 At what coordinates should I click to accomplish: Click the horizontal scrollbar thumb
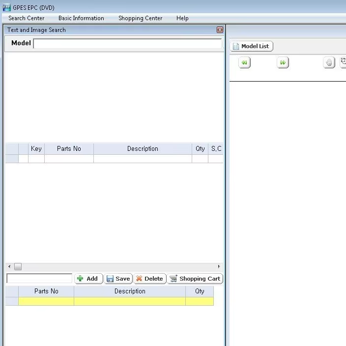pos(18,266)
